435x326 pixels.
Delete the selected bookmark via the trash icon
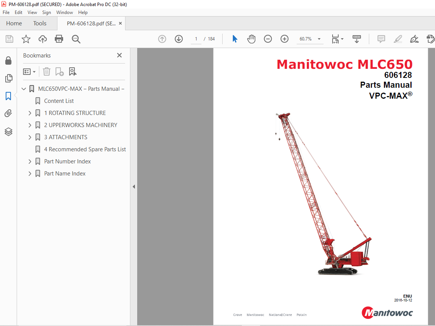pyautogui.click(x=46, y=71)
